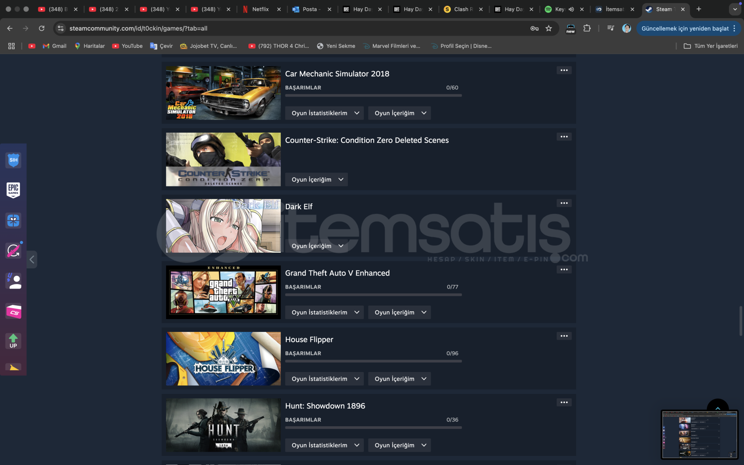Expand Oyun İçeriğim for Dark Elf
744x465 pixels.
pyautogui.click(x=316, y=246)
